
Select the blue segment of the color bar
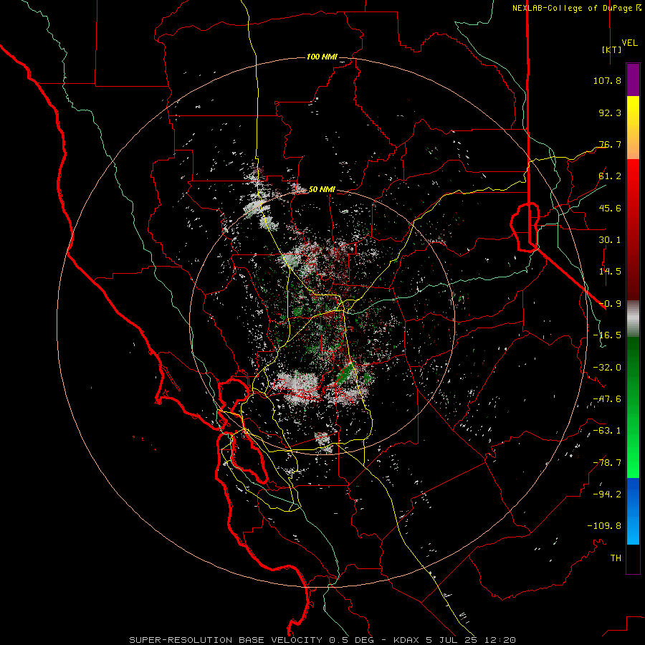click(x=633, y=511)
